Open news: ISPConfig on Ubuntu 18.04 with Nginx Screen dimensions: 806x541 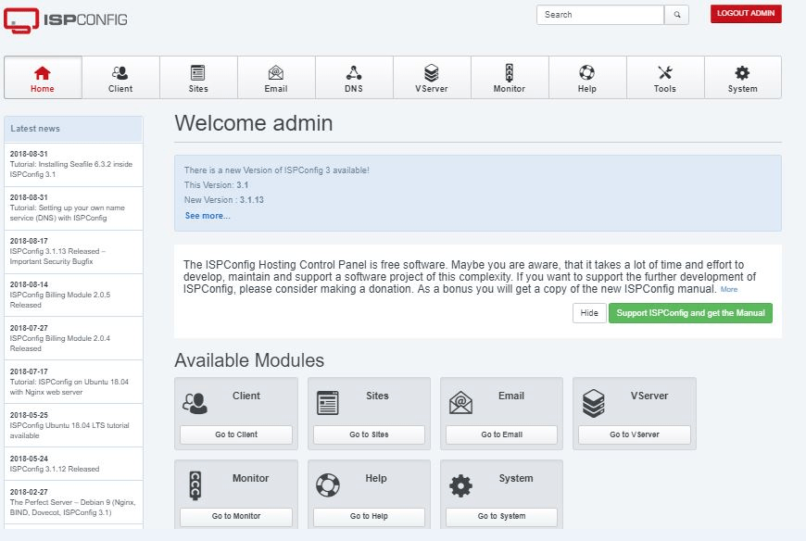point(73,382)
